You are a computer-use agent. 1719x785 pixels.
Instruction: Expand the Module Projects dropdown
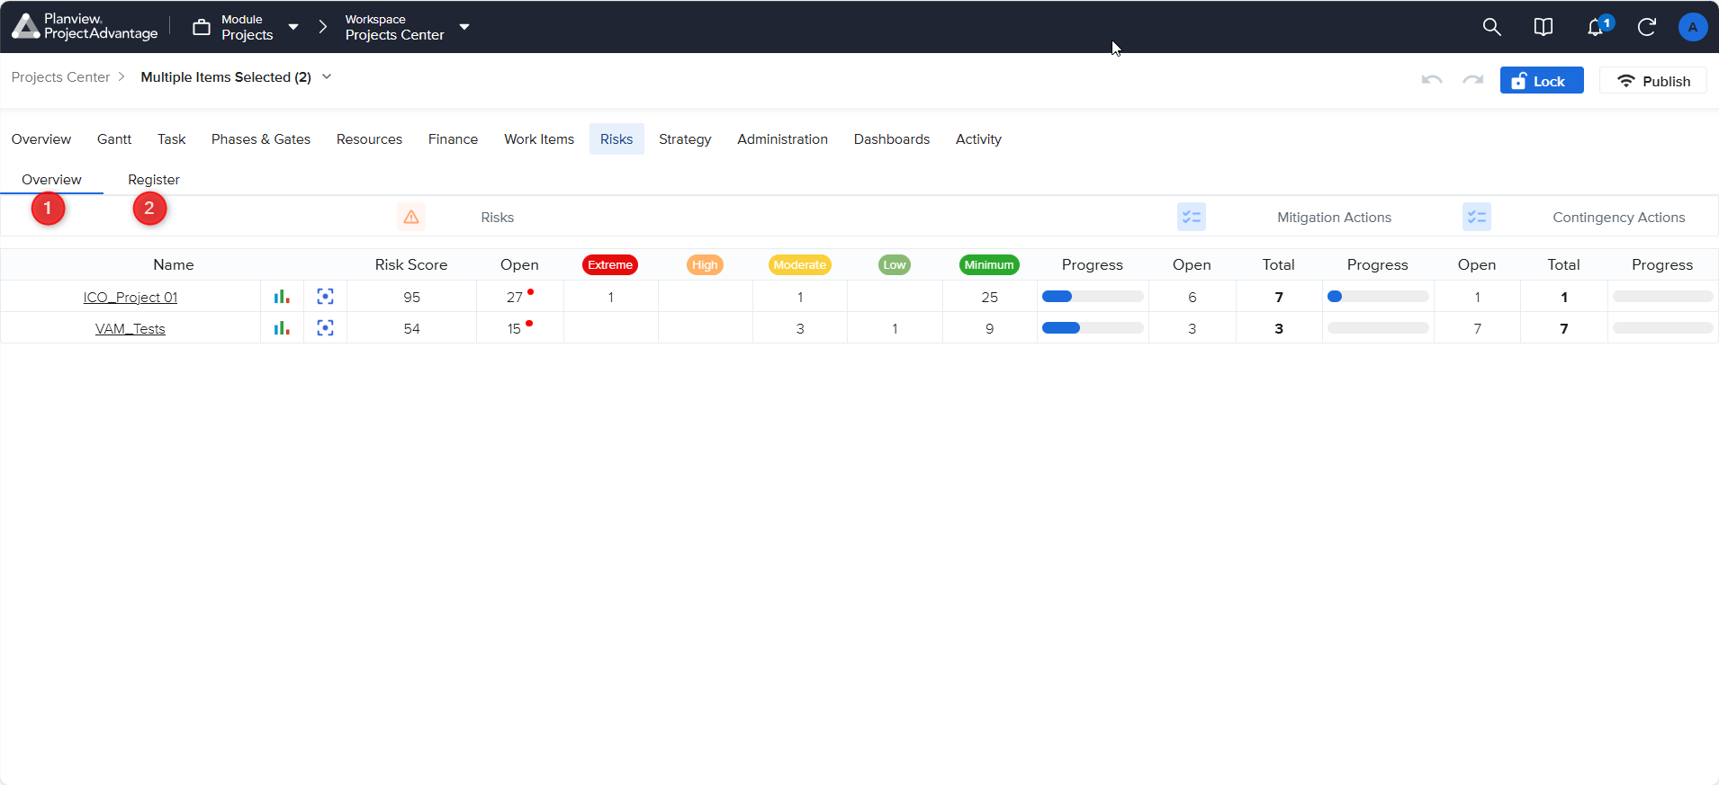293,27
